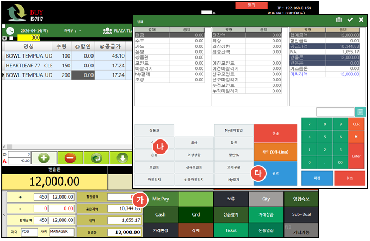The width and height of the screenshot is (370, 241).
Task: Click the 돈통열림 open cash drawer button
Action: (x=266, y=230)
